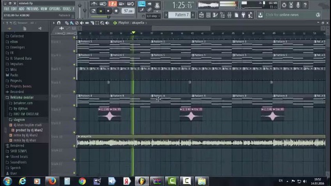Collapse the slognim folder
331x186 pixels.
(x=17, y=119)
